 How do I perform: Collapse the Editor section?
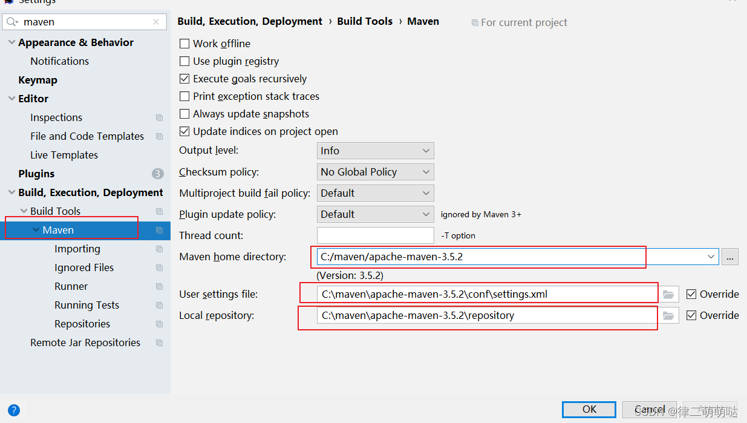pos(11,99)
